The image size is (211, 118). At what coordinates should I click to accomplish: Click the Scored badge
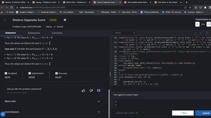(x=53, y=20)
